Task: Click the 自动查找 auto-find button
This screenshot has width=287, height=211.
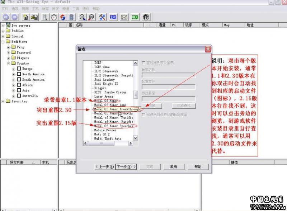Action: (x=184, y=106)
